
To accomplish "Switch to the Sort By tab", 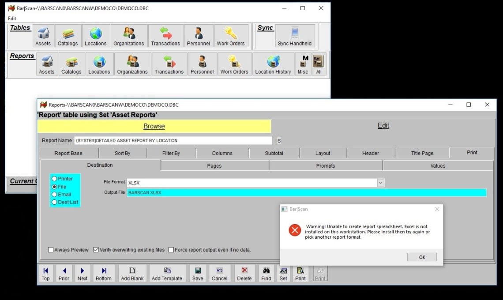I will 123,154.
